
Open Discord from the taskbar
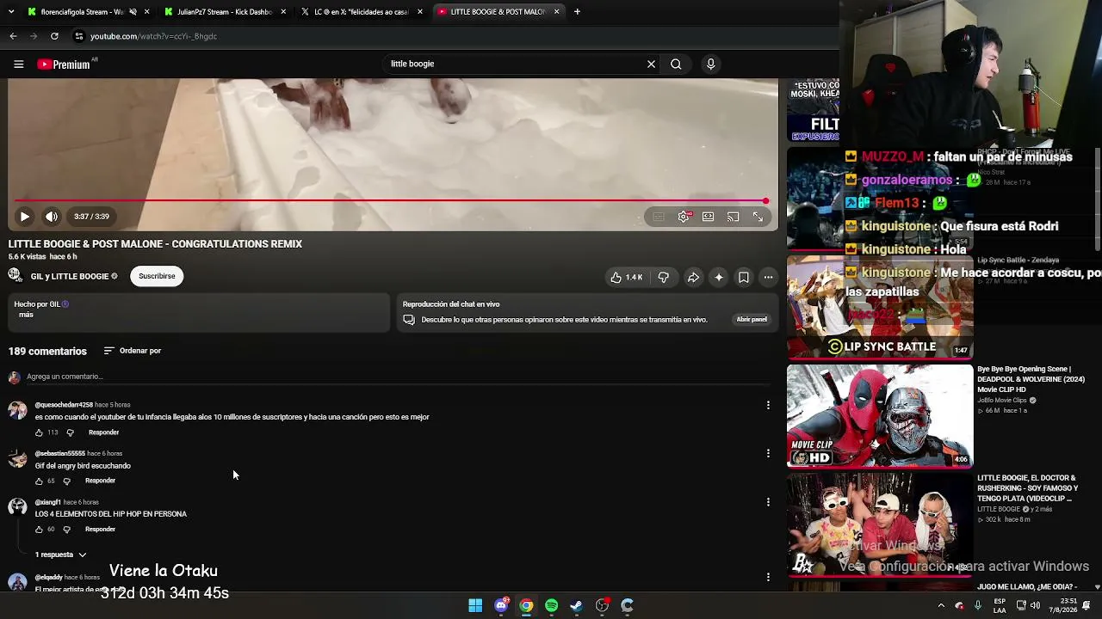coord(501,605)
